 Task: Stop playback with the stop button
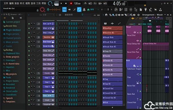(66, 3)
